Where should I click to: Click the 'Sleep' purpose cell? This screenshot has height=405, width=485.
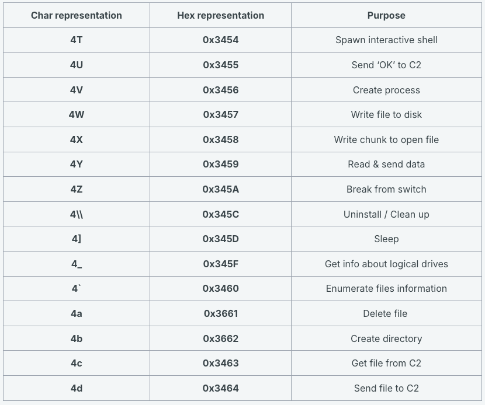pyautogui.click(x=386, y=239)
